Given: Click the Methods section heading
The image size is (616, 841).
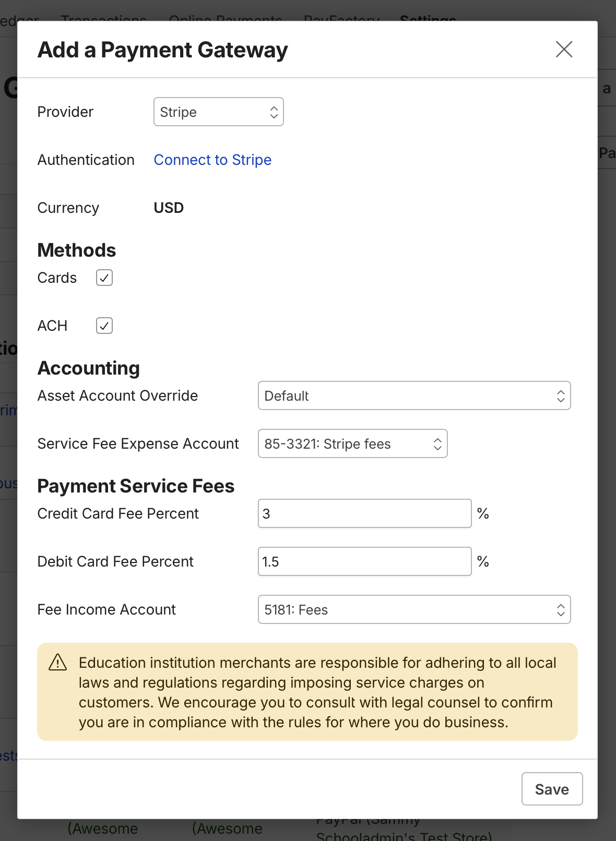Looking at the screenshot, I should coord(77,250).
